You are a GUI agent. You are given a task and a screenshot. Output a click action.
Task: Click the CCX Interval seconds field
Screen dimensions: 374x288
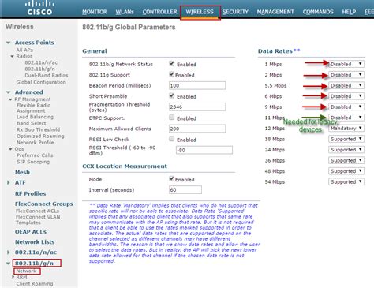pyautogui.click(x=185, y=190)
